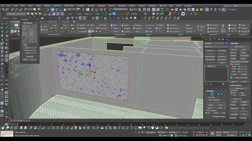Toggle the Display Hard Edges checkbox
The image size is (252, 141).
click(x=234, y=78)
